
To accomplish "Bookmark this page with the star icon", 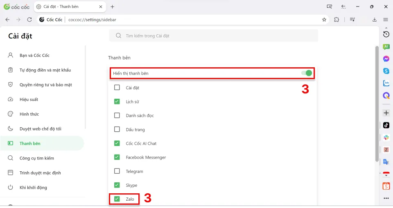I will pos(324,20).
